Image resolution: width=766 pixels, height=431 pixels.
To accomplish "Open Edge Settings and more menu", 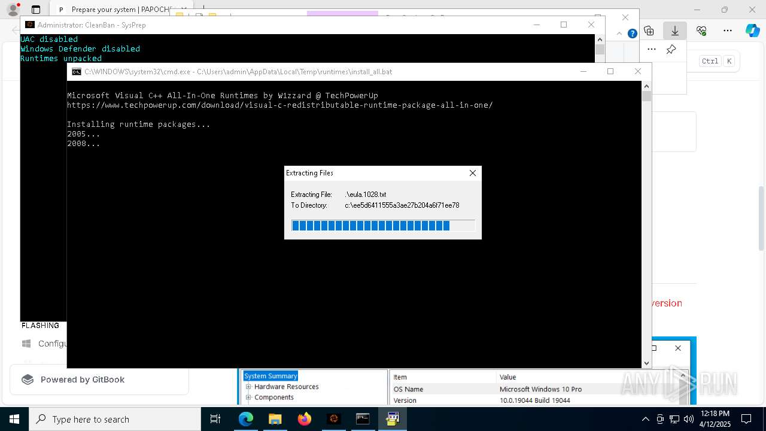I will (728, 31).
